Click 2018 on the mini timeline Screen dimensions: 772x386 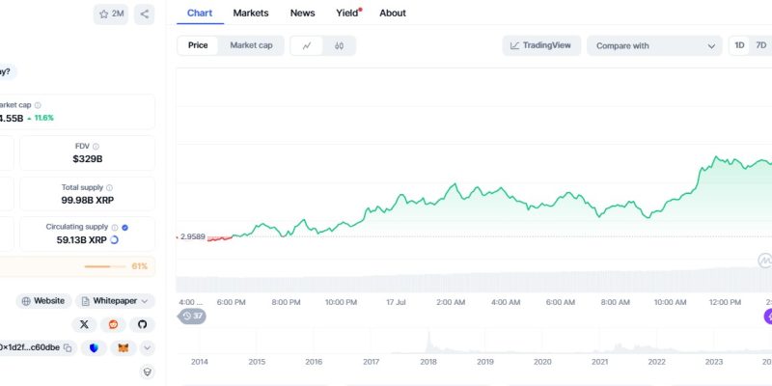coord(428,362)
